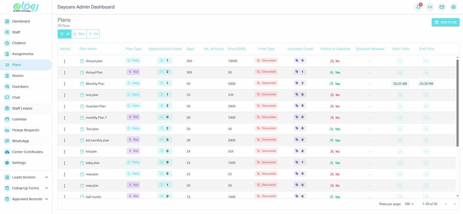Click the WhatsApp sidebar icon

7,141
